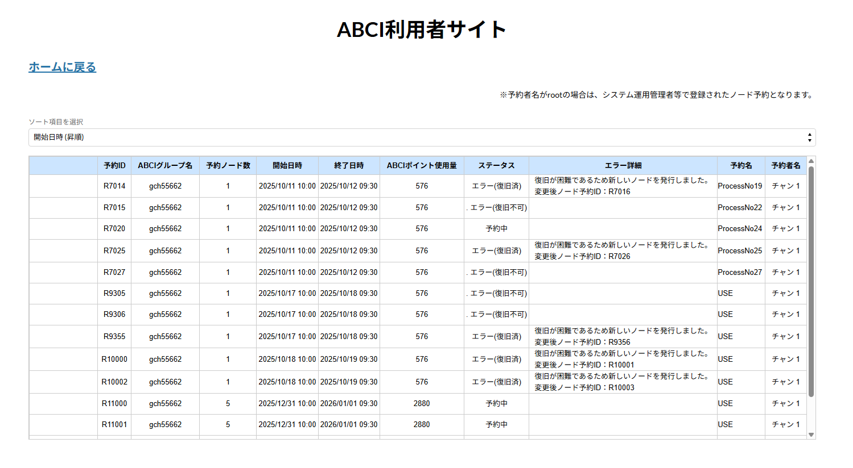Click the dropdown arrows of sort selector
This screenshot has width=853, height=468.
(x=809, y=137)
